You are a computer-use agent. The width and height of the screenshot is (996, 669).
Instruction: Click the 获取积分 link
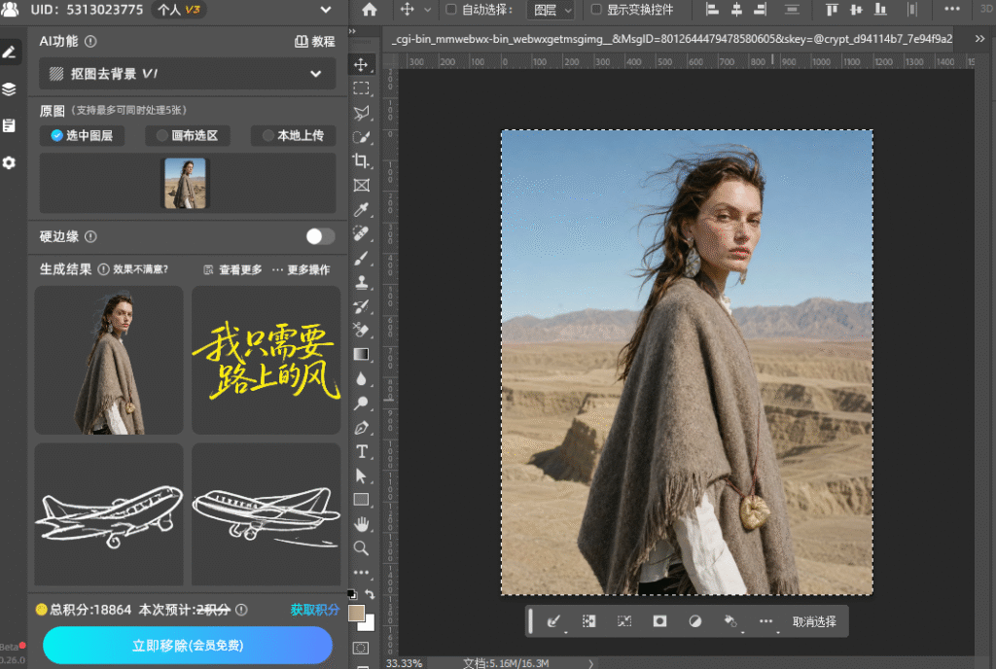coord(315,610)
